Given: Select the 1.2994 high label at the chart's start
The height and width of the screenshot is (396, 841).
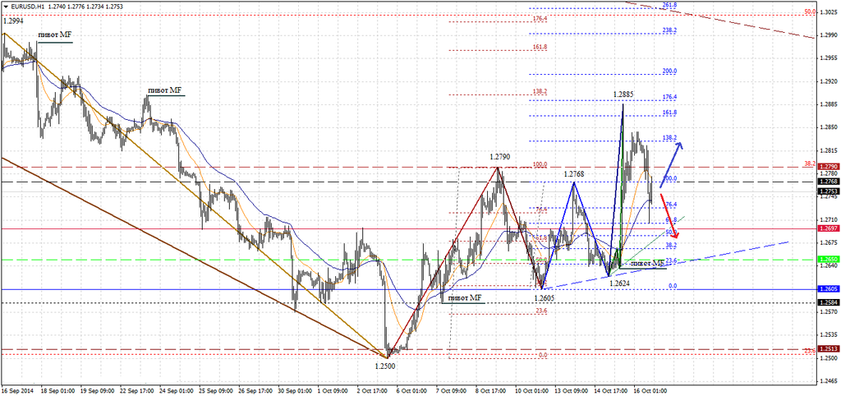Looking at the screenshot, I should coord(12,21).
